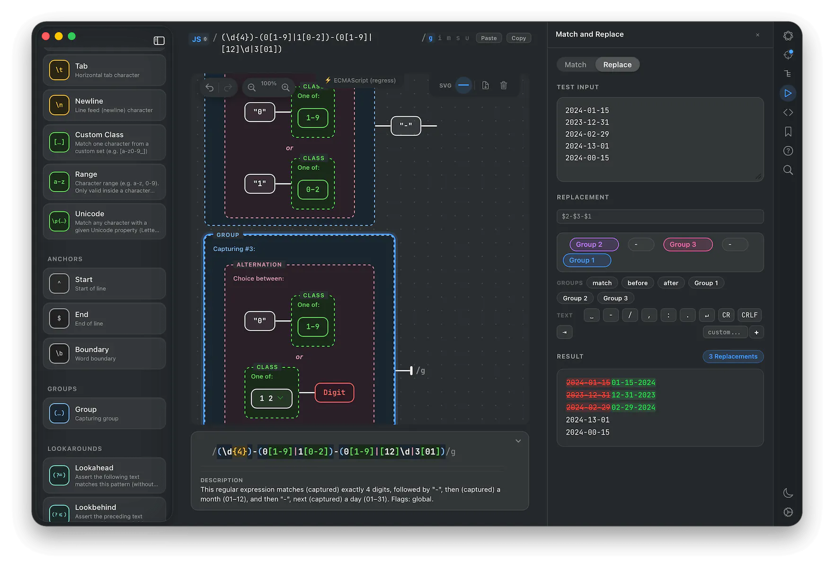Pick the Custom Class block in palette
Viewport: 834px width, 568px height.
104,142
